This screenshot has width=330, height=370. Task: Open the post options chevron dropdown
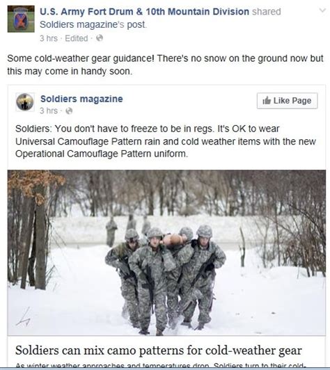pos(322,10)
